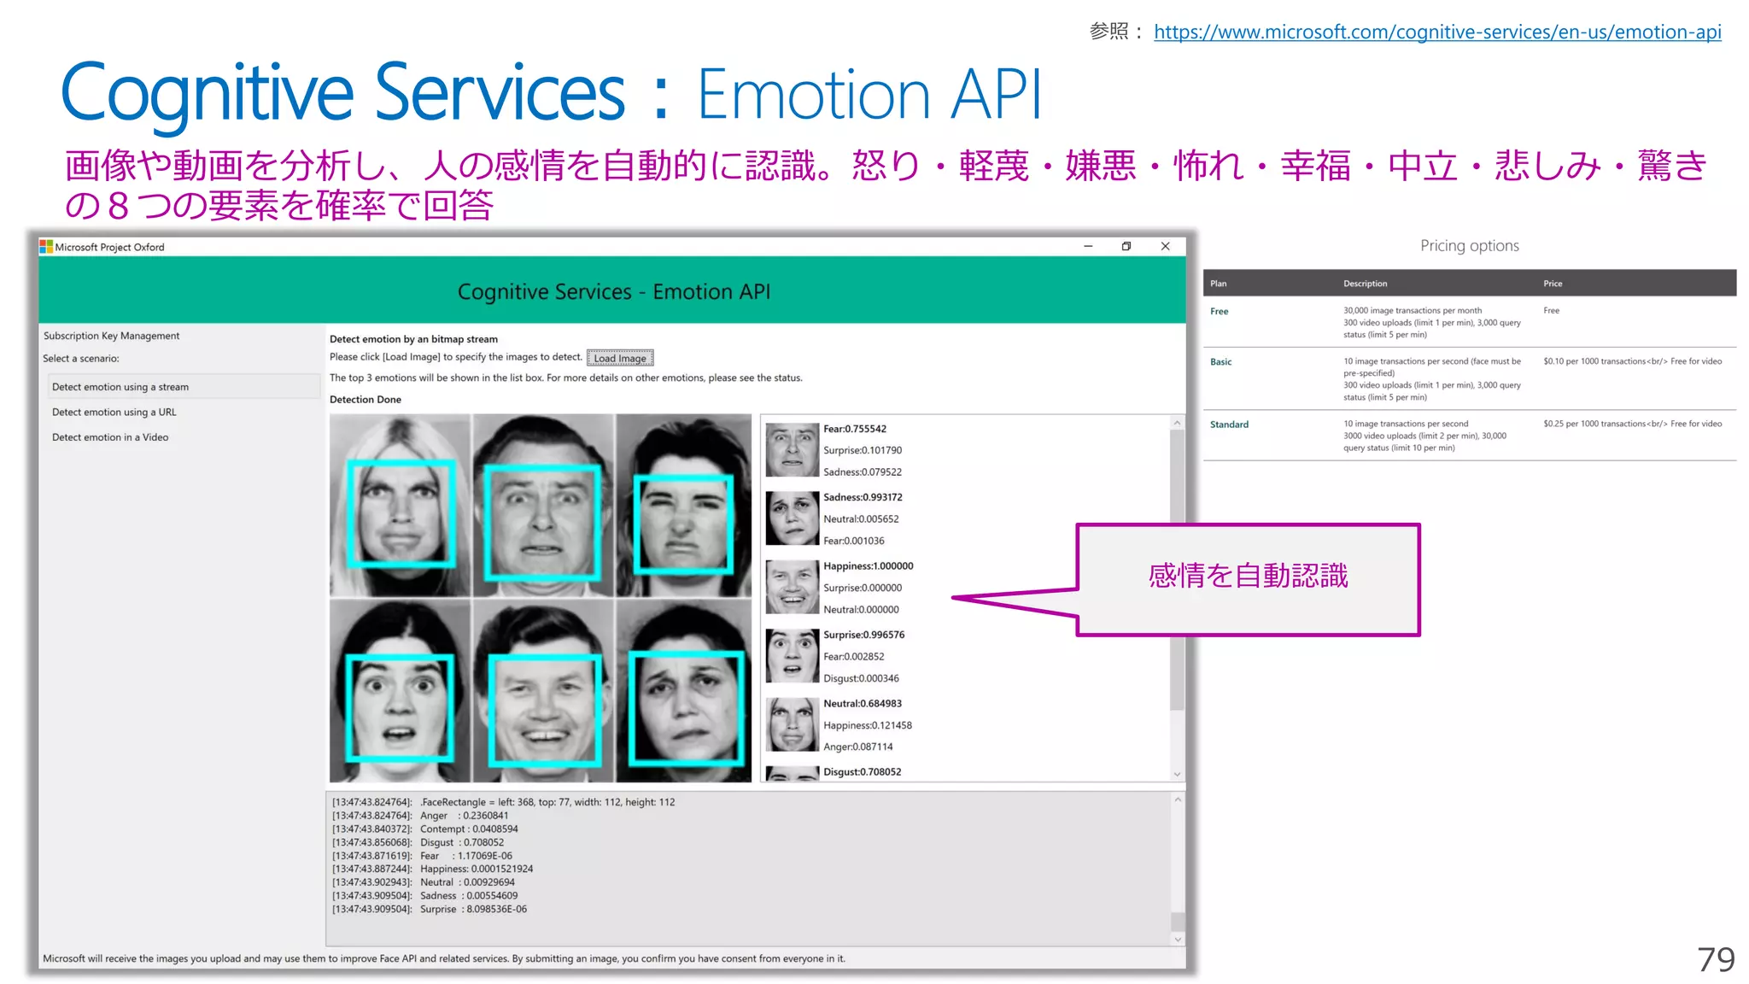Click the 'Neutral:0.000000' result text

tap(861, 609)
